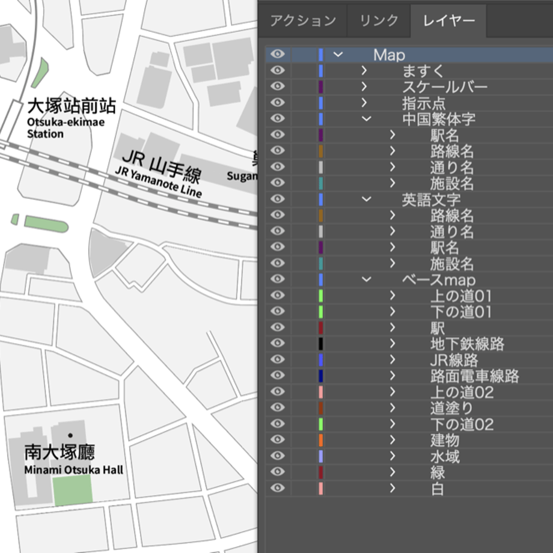553x553 pixels.
Task: Hide the Map layer with its eye icon
Action: (278, 54)
